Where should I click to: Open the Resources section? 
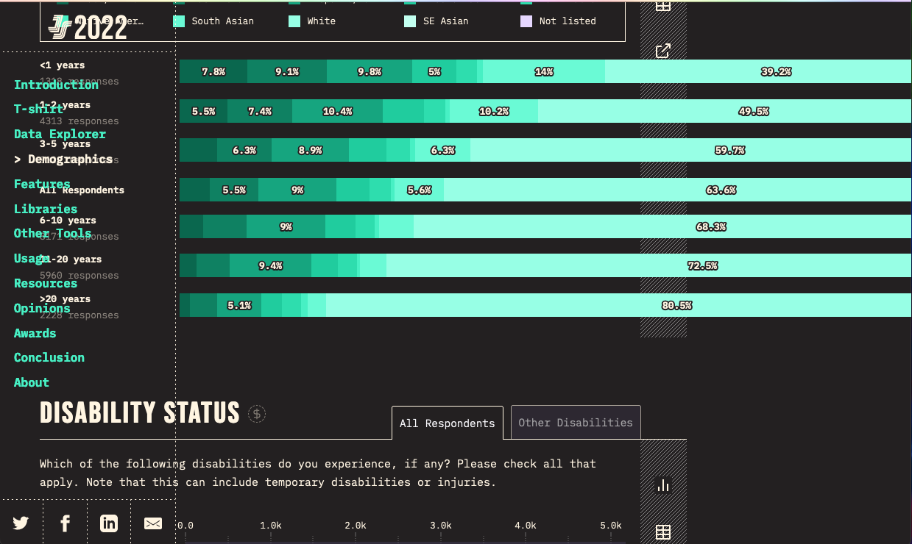coord(46,283)
